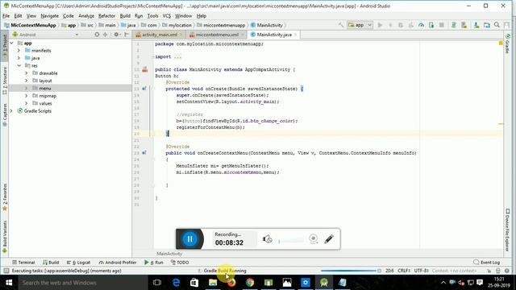516x290 pixels.
Task: Open the SDK Manager download icon
Action: point(476,25)
